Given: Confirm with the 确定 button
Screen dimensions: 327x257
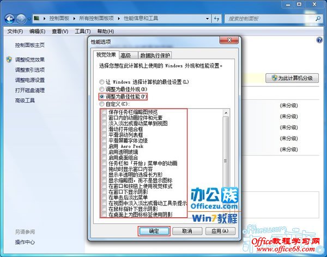Looking at the screenshot, I should pyautogui.click(x=154, y=231).
